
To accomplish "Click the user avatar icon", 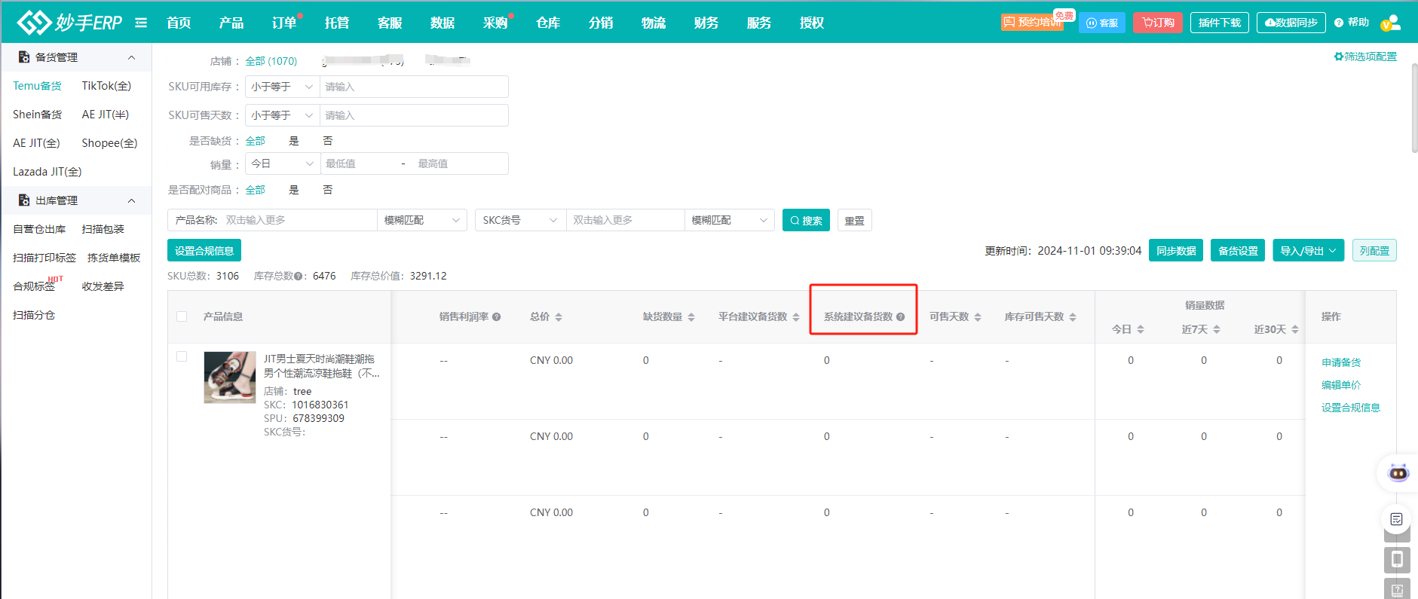I will (x=1391, y=23).
